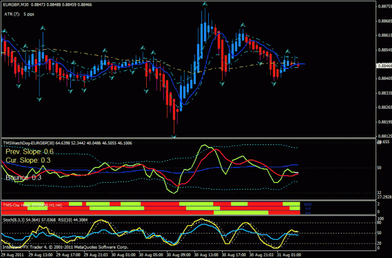Click the 31 Aug 01:00 time axis label
This screenshot has width=392, height=258.
point(289,255)
